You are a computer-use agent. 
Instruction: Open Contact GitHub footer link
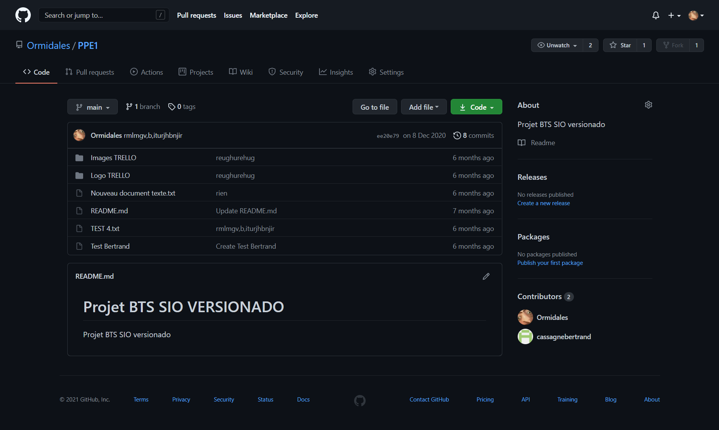click(x=429, y=400)
